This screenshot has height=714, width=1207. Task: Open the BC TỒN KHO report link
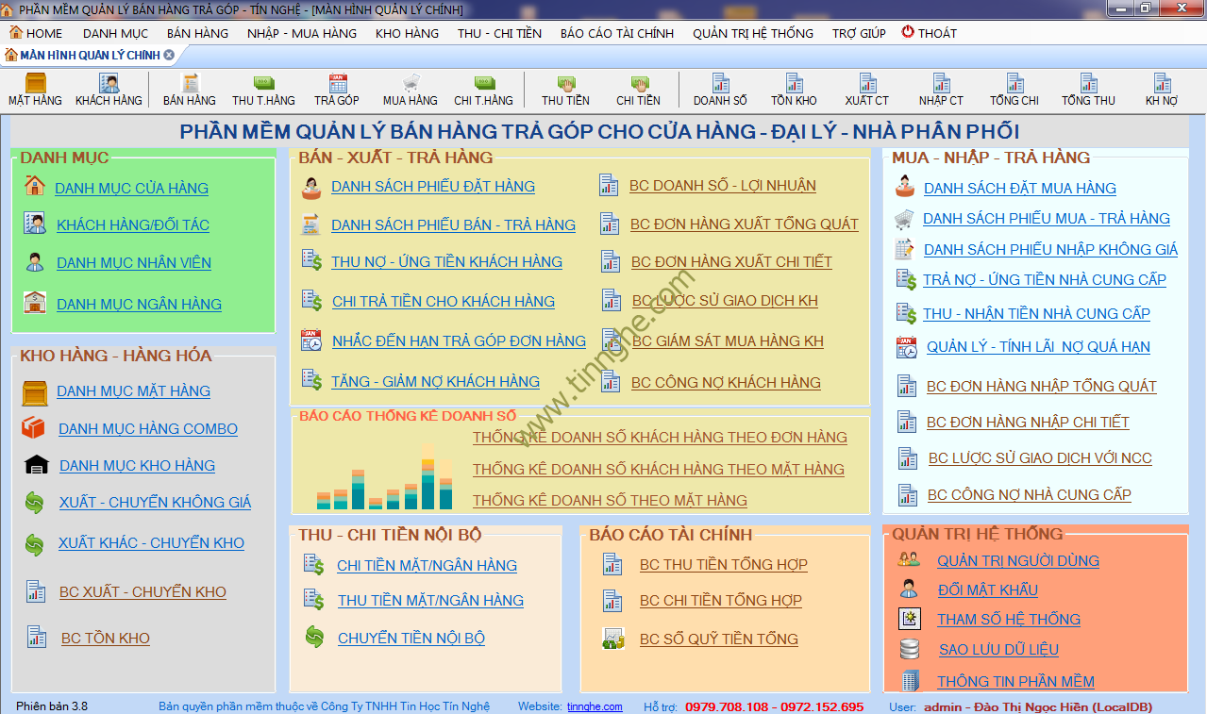point(106,639)
